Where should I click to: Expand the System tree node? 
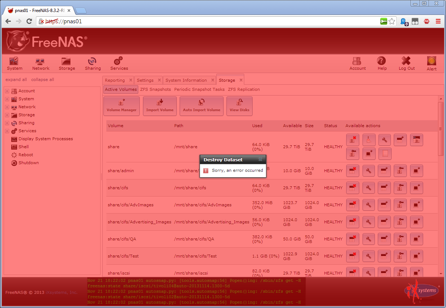[x=7, y=99]
